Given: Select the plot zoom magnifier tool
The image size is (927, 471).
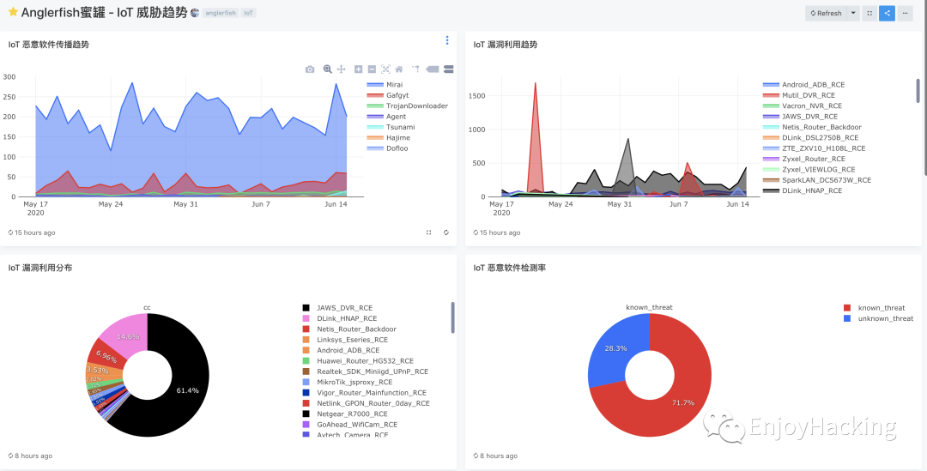Looking at the screenshot, I should tap(328, 69).
